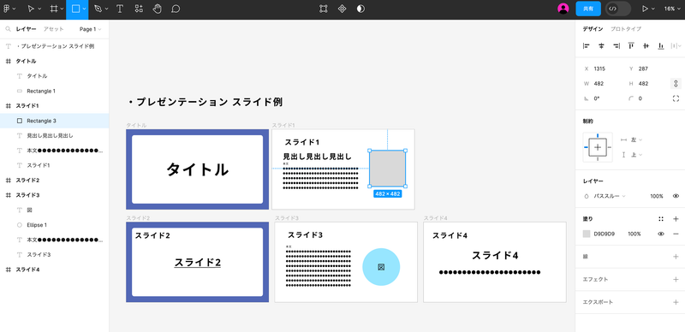Select the Comment tool
Viewport: 685px width, 332px height.
176,9
